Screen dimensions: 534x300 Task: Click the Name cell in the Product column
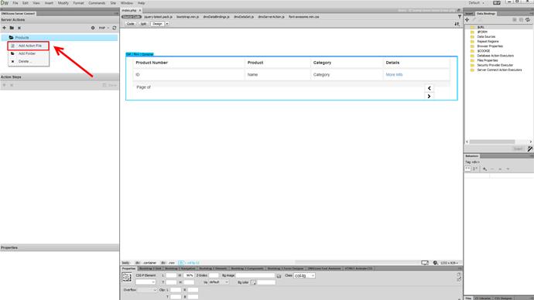(252, 74)
